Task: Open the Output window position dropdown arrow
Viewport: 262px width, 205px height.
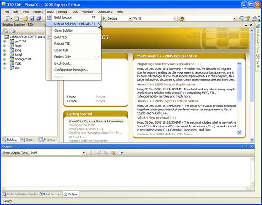Action: tap(242, 147)
